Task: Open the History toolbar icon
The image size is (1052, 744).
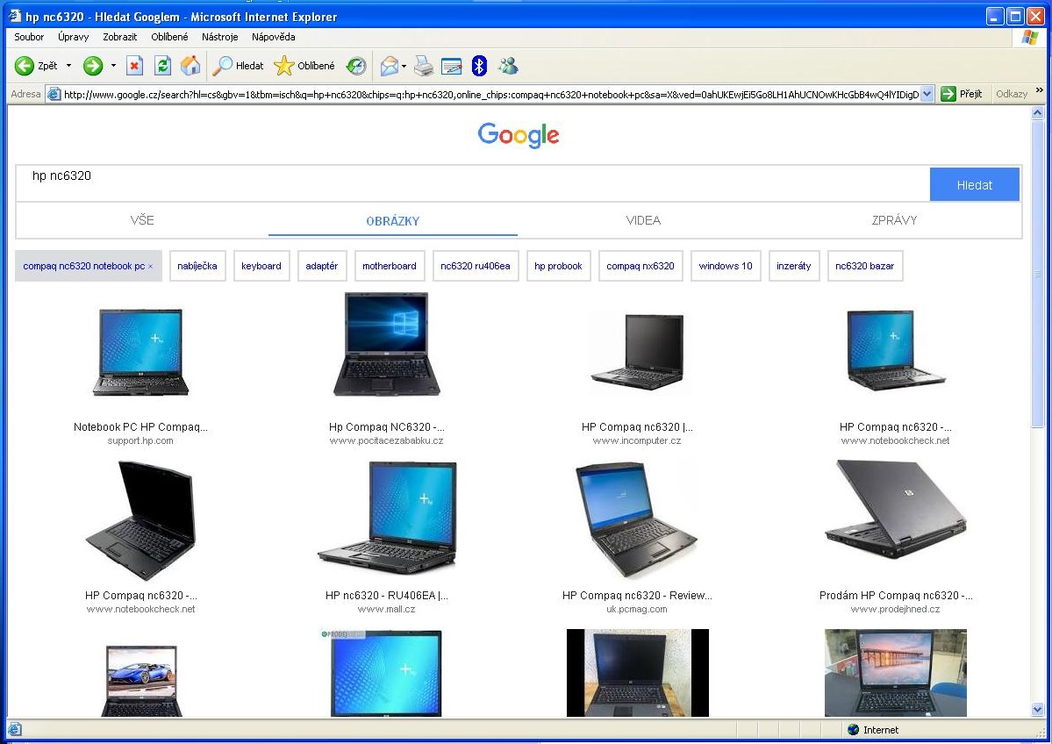Action: point(356,66)
